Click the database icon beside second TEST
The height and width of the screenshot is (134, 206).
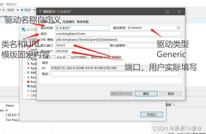22,10
